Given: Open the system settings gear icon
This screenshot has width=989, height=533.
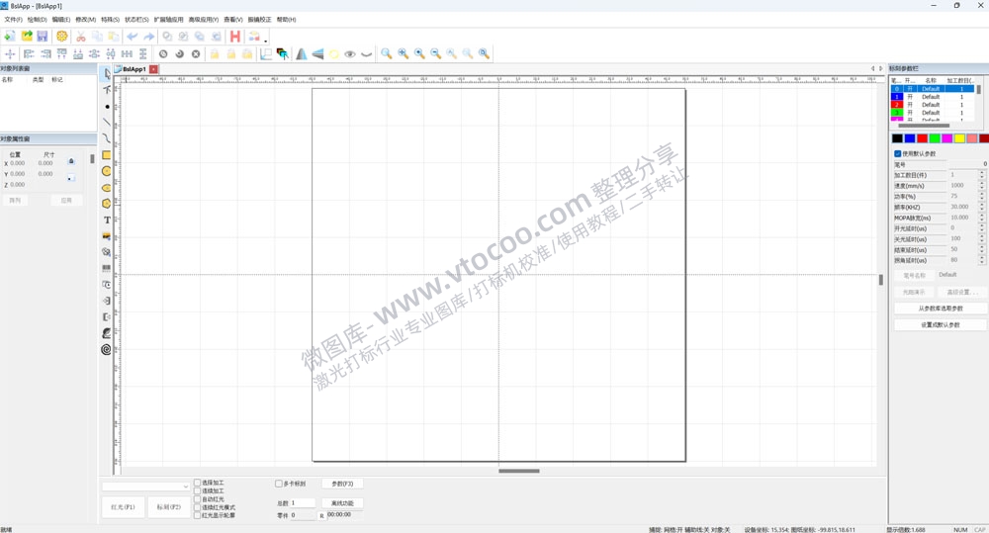Looking at the screenshot, I should tap(61, 37).
